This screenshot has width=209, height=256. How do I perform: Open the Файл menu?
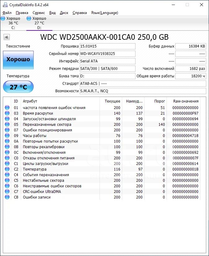7,13
